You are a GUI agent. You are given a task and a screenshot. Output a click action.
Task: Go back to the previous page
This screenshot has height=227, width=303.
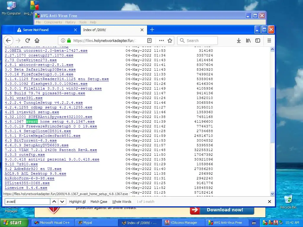tap(8, 40)
